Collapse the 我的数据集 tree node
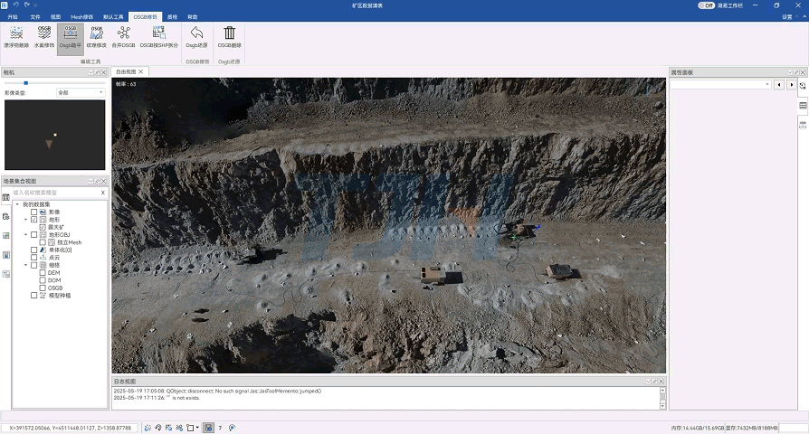 (x=17, y=204)
